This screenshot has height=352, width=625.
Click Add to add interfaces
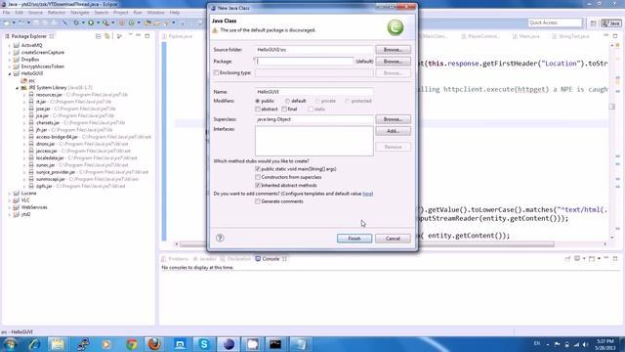tap(393, 131)
